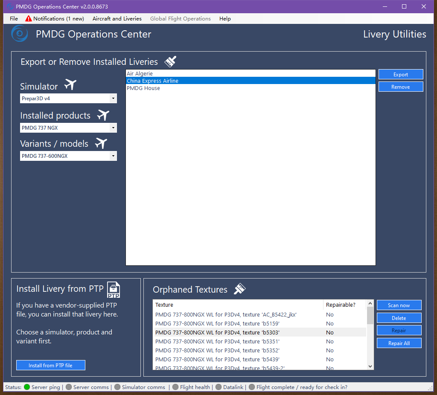Maximize the PMDG Operations Center window
Image resolution: width=437 pixels, height=395 pixels.
[x=404, y=6]
